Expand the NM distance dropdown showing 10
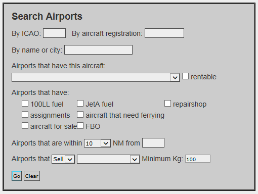 (x=98, y=143)
